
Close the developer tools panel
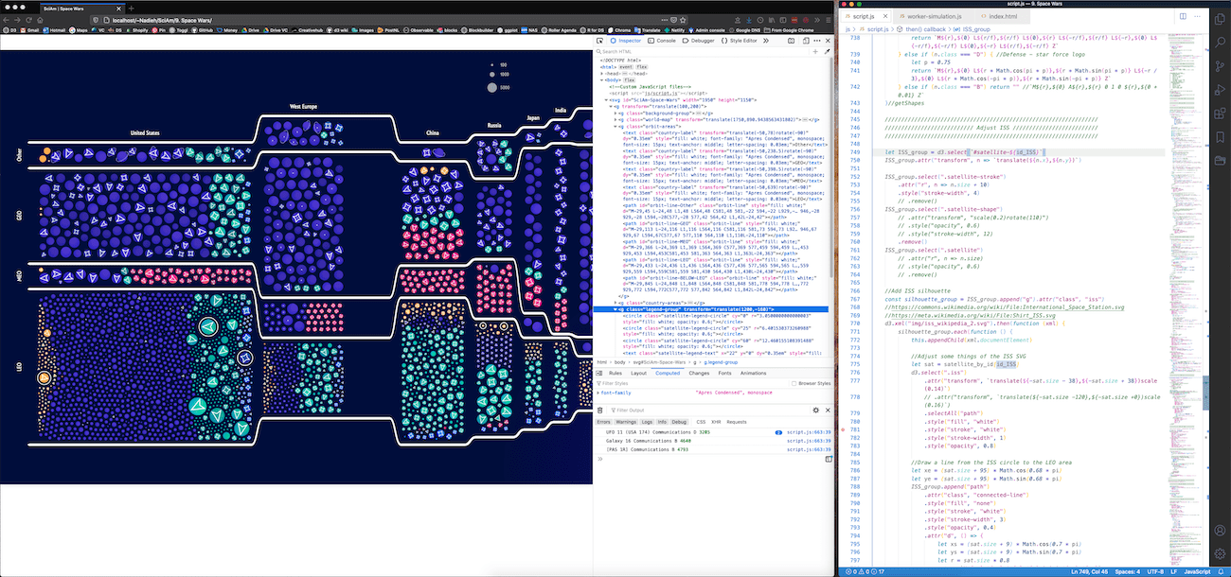(827, 41)
